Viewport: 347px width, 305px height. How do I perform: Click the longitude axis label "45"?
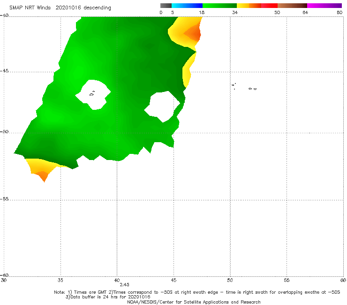tap(173, 280)
